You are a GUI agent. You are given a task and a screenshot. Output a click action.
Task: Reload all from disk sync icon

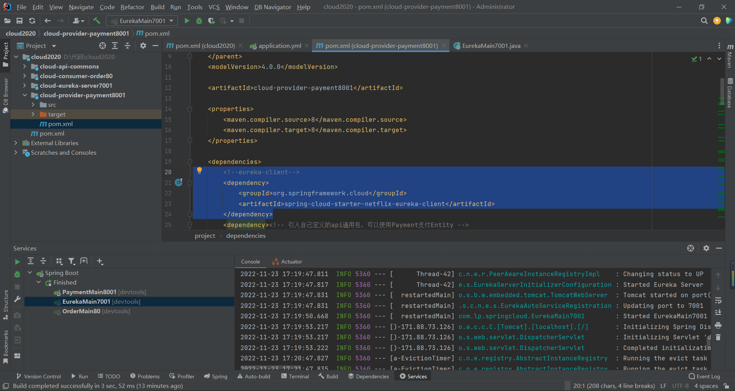32,21
